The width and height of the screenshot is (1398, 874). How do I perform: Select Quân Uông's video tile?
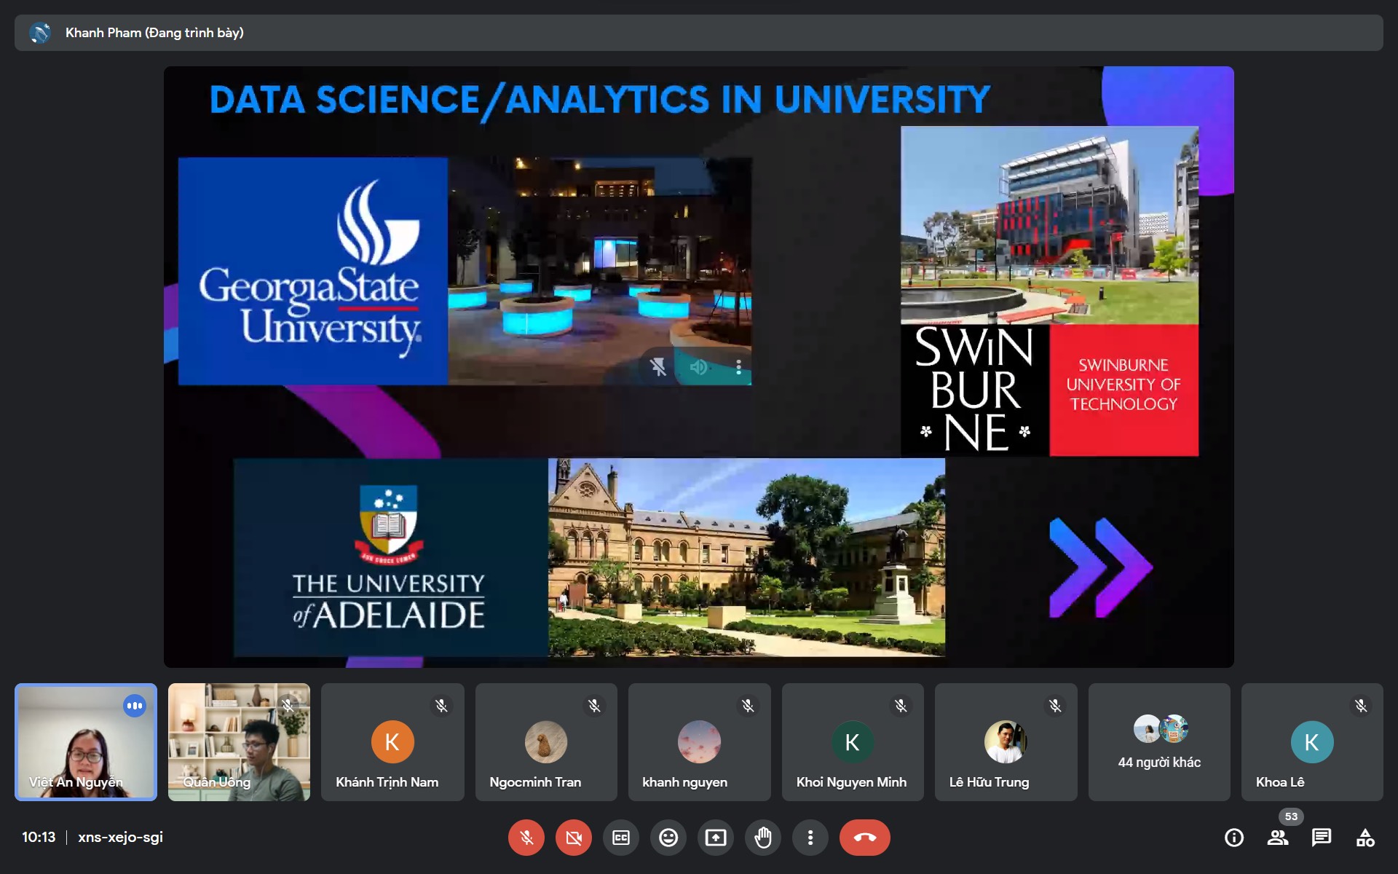(x=239, y=742)
